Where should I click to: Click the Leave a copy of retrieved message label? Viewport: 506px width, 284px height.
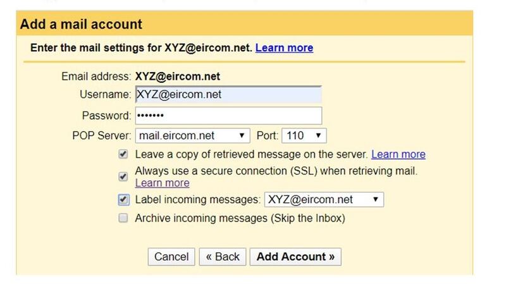(x=251, y=154)
